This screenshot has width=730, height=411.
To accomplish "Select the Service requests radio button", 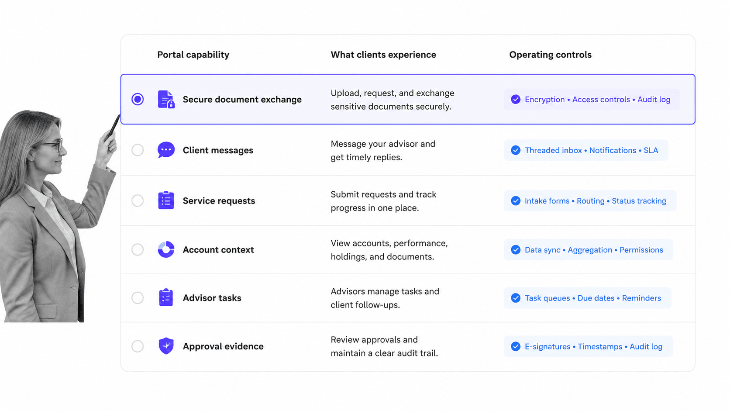I will [138, 200].
